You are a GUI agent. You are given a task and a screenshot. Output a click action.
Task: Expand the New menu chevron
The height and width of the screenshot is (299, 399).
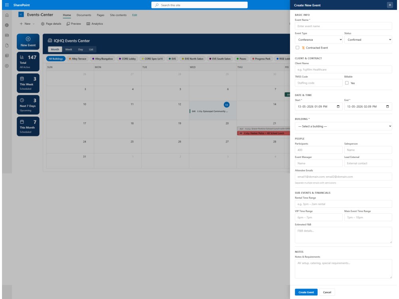(x=34, y=24)
